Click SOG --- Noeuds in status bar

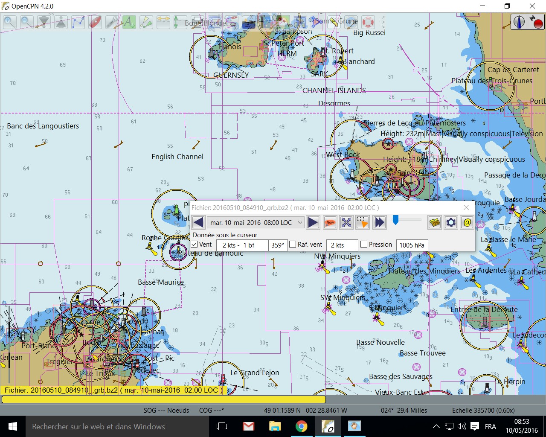[166, 410]
